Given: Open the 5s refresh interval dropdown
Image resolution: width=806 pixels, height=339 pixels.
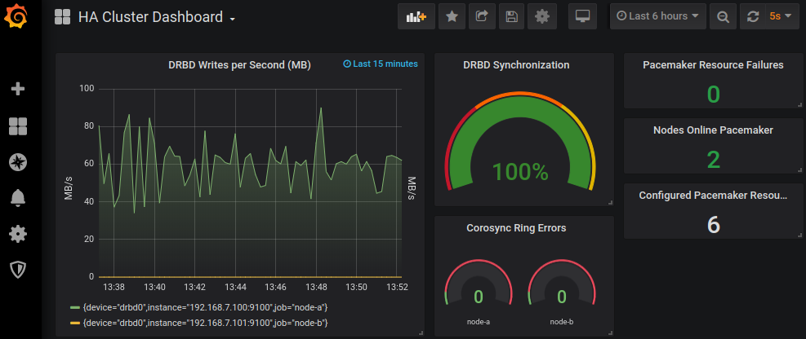Looking at the screenshot, I should click(x=782, y=16).
